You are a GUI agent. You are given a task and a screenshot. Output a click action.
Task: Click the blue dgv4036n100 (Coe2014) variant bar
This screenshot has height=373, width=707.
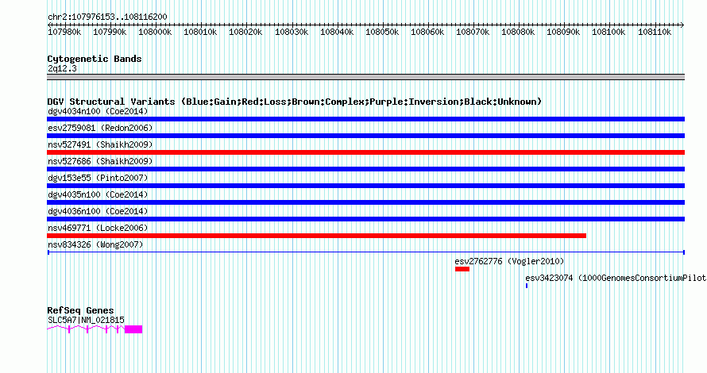coord(365,219)
